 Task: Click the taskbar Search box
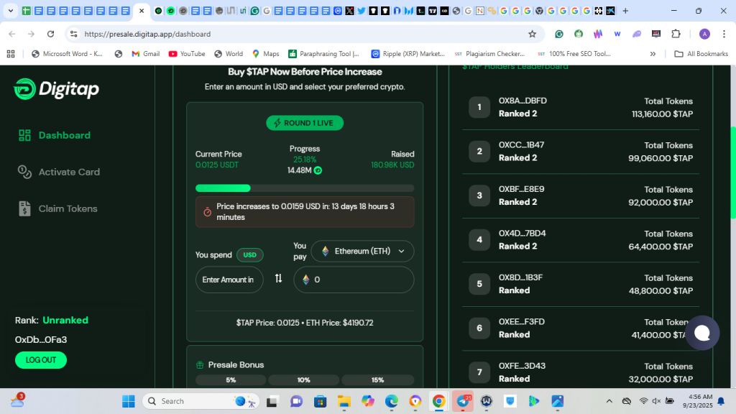[201, 401]
